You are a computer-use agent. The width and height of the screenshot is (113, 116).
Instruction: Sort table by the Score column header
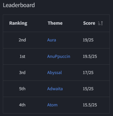point(89,23)
